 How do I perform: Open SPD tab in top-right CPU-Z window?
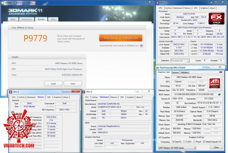coord(196,8)
